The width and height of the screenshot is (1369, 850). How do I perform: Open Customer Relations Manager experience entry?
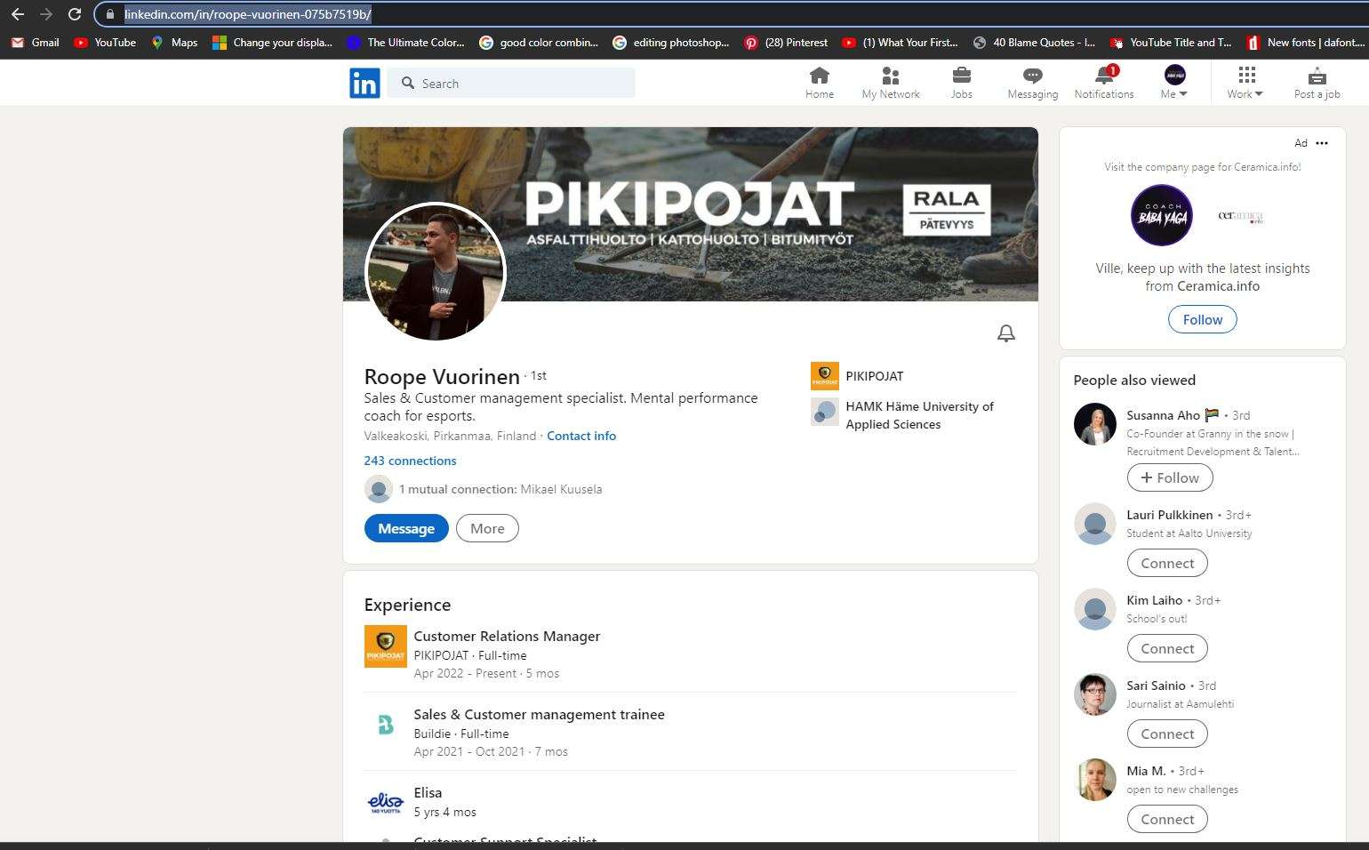(507, 636)
